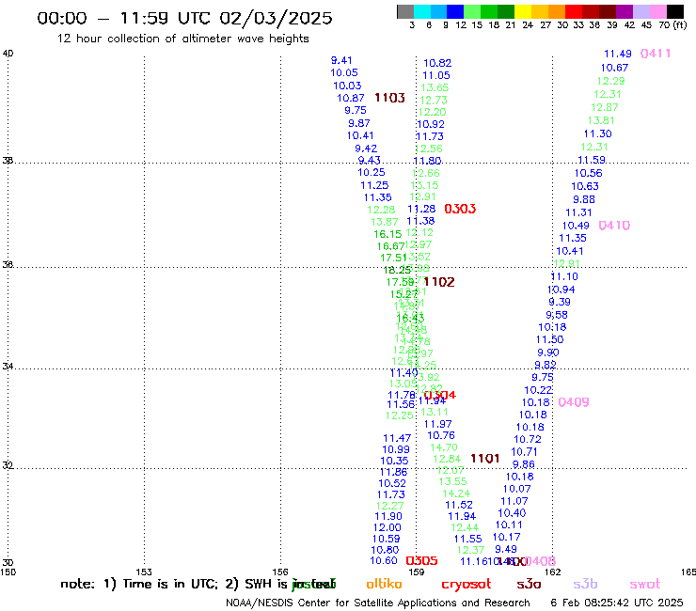
Task: Click the wave height value '13.65'
Action: 435,87
